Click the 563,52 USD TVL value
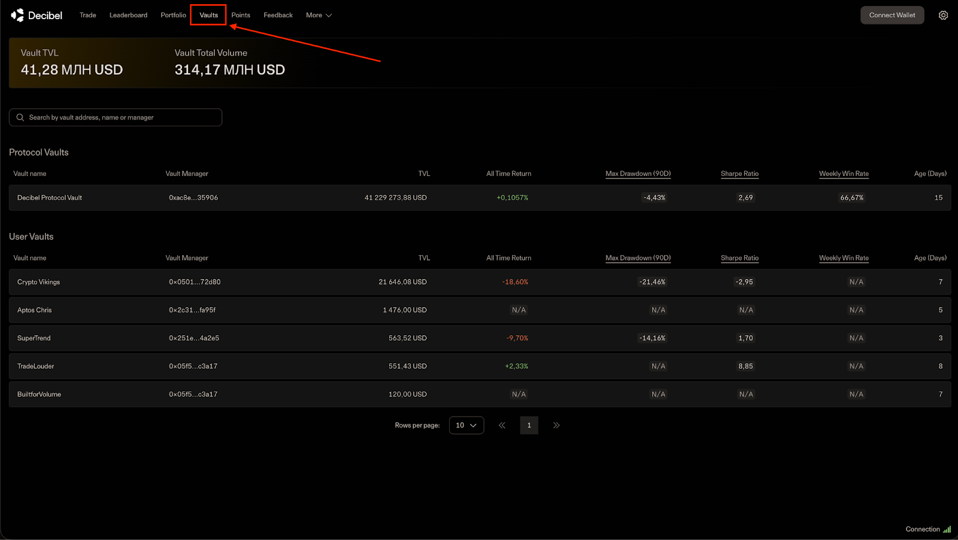 pyautogui.click(x=408, y=338)
